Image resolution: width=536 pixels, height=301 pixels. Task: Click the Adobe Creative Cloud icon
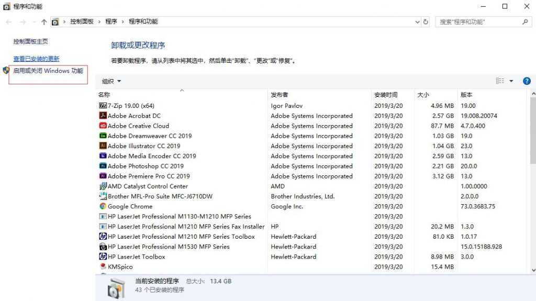103,126
